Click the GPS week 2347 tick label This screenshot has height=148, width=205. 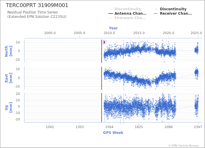pos(198,127)
